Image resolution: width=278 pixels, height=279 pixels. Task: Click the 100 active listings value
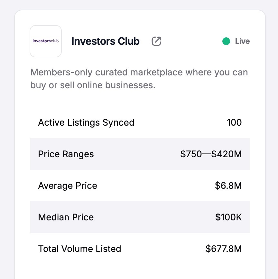pos(234,122)
